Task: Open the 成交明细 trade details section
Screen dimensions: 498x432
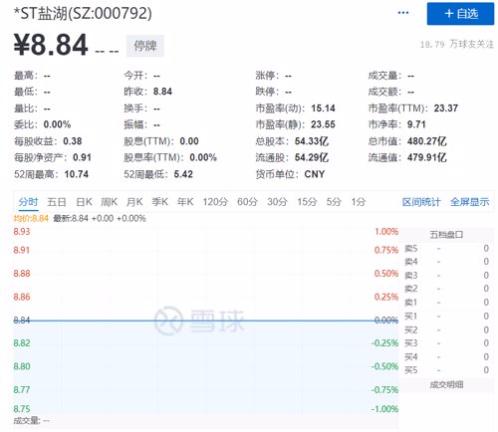Action: 446,385
